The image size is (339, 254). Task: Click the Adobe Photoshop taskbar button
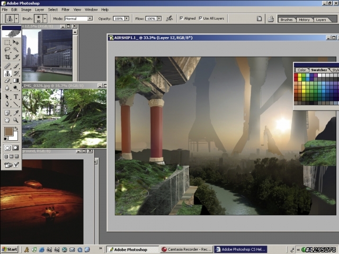pos(133,249)
